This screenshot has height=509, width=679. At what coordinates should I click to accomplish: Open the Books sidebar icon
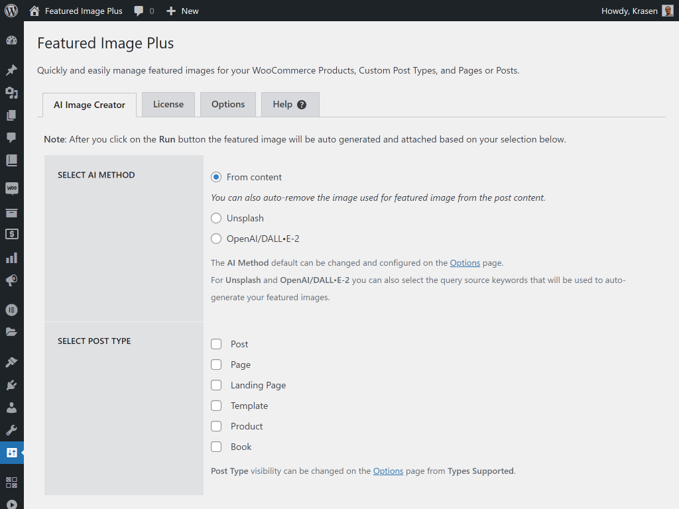[x=12, y=160]
